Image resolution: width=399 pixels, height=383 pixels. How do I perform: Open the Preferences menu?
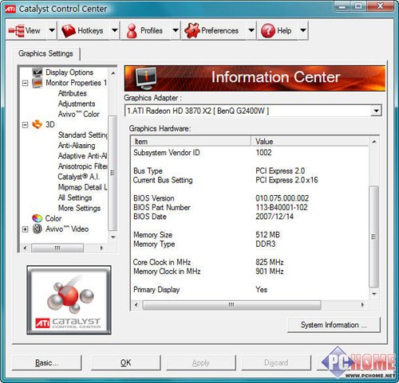point(219,30)
